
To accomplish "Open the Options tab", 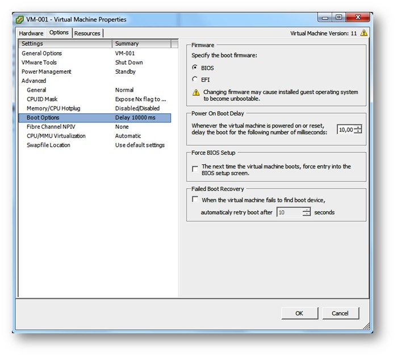I will click(59, 33).
